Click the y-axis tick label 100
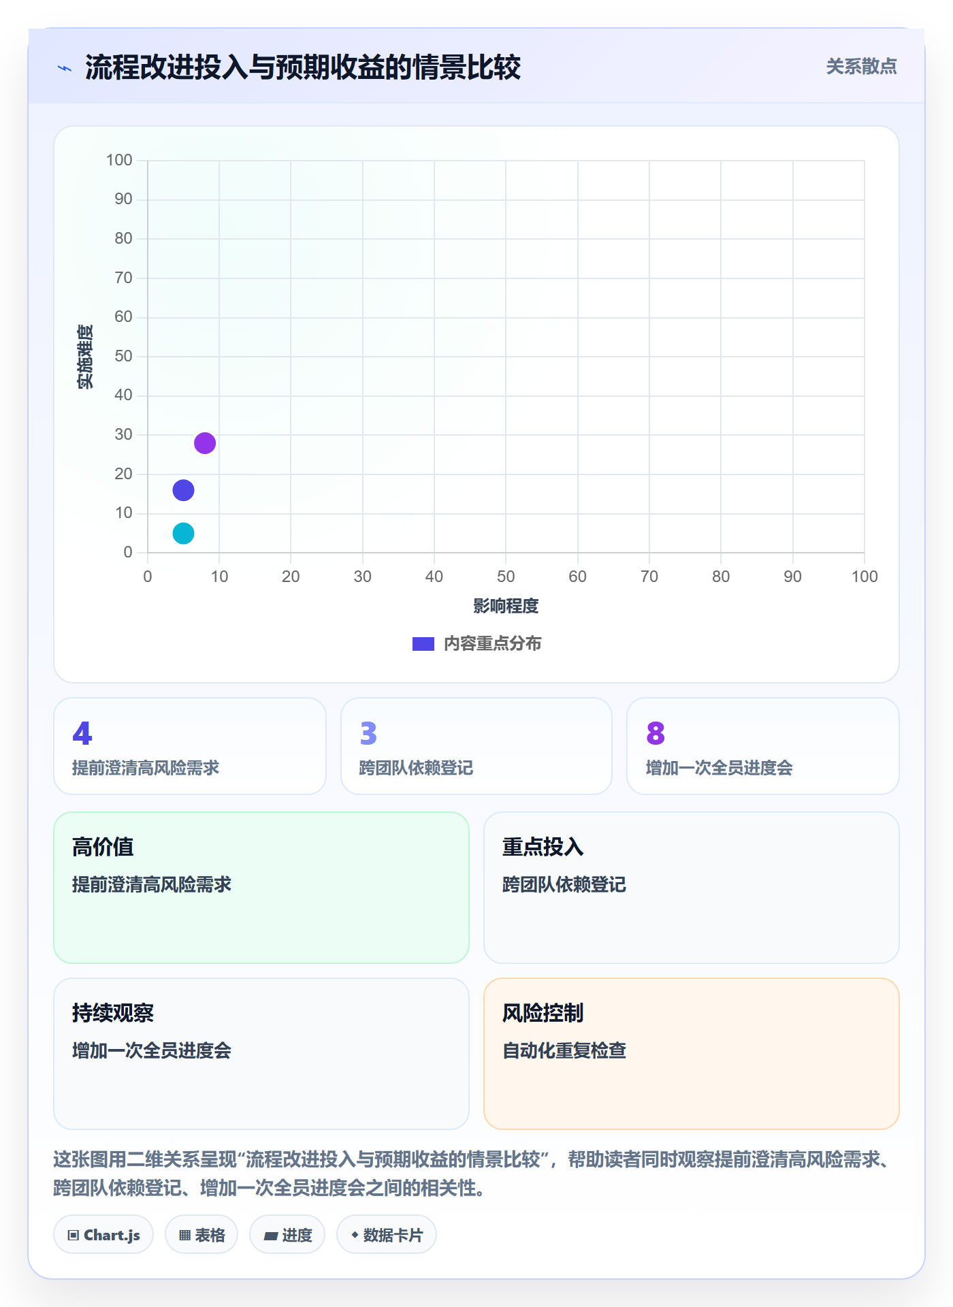Image resolution: width=953 pixels, height=1307 pixels. (119, 160)
